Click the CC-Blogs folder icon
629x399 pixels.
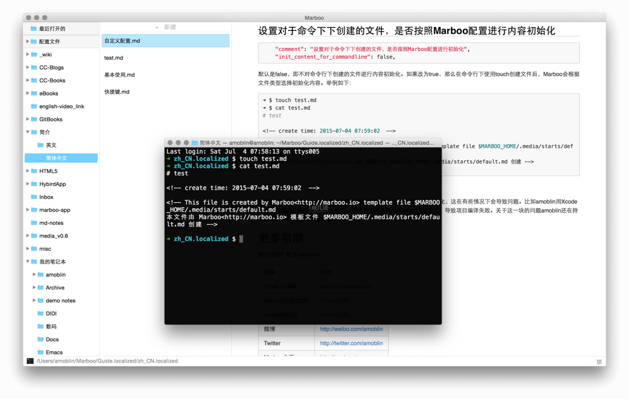[34, 67]
